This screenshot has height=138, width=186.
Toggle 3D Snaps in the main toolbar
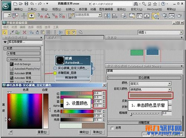click(40, 16)
